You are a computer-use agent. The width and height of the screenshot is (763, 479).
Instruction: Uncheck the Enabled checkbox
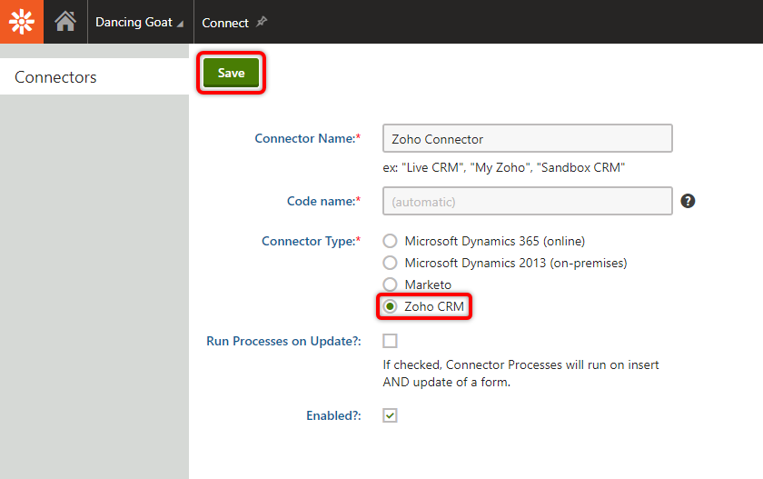[390, 415]
